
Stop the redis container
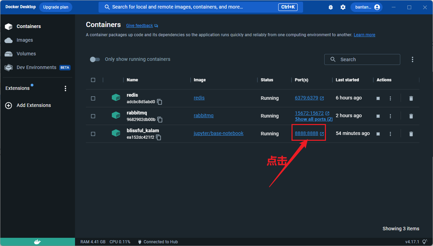click(x=378, y=98)
